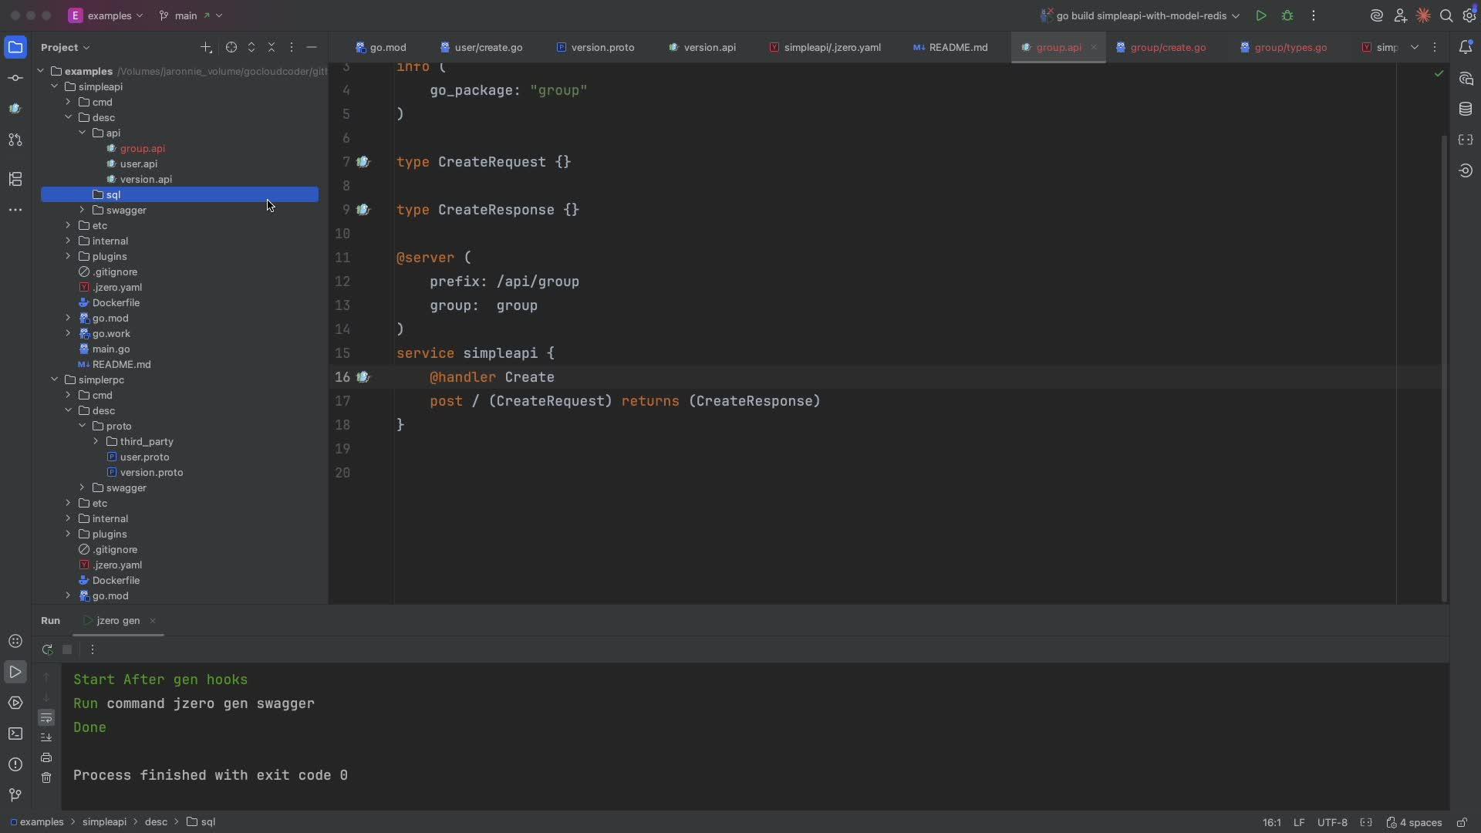Image resolution: width=1481 pixels, height=833 pixels.
Task: Open the Git tool window
Action: tap(15, 795)
